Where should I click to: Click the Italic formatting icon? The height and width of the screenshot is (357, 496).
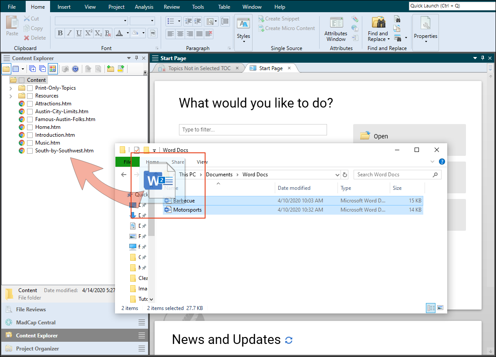(70, 33)
